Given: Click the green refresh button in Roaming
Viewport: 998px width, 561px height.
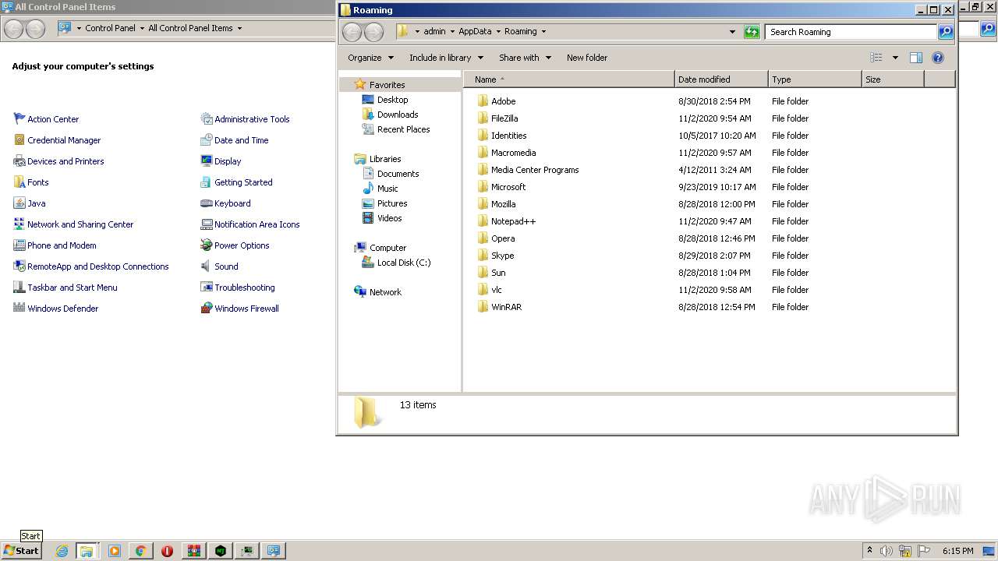Looking at the screenshot, I should tap(752, 32).
